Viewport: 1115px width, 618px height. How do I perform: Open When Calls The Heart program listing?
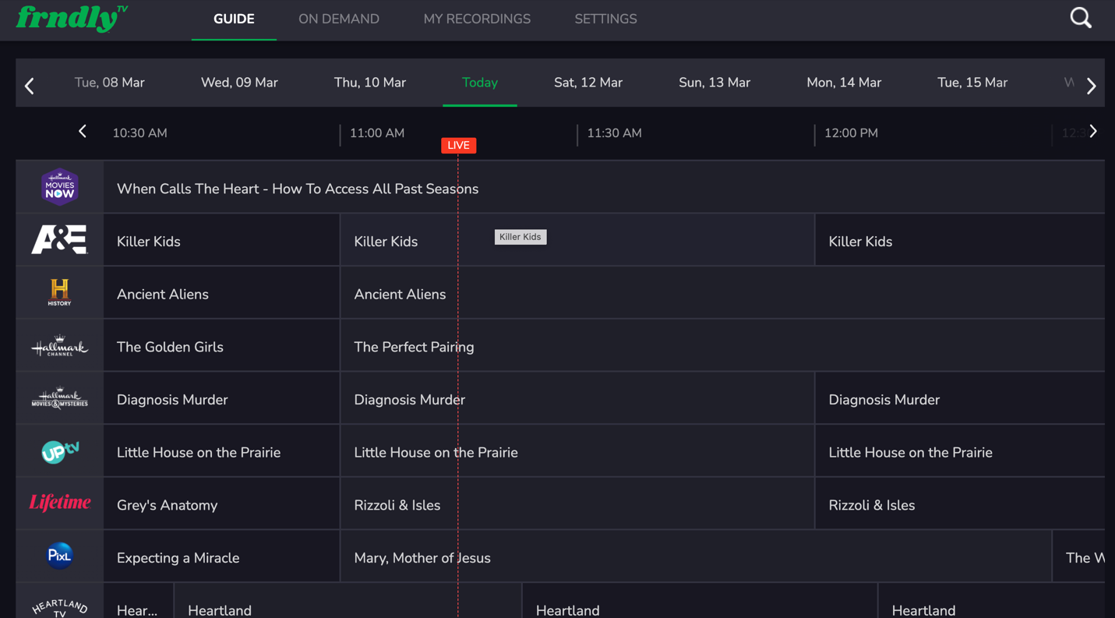coord(604,188)
